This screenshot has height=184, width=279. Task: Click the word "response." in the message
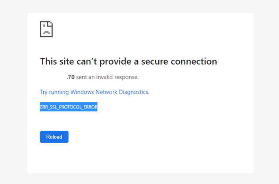(x=127, y=78)
